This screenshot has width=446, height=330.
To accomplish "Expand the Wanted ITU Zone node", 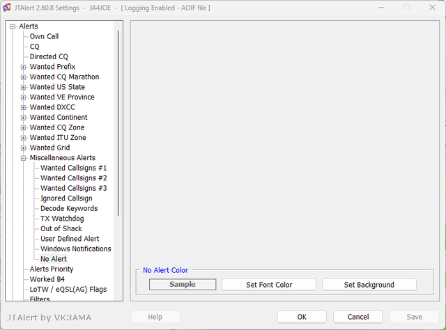I will click(23, 138).
